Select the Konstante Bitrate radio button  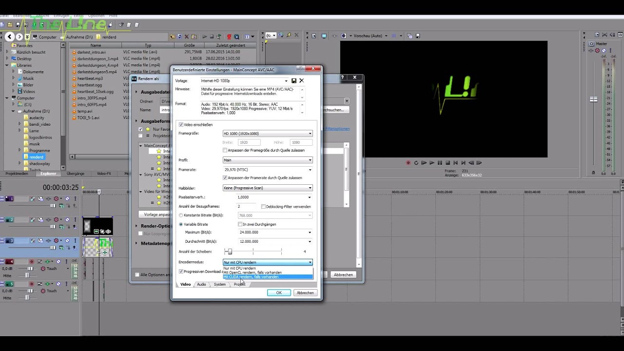pos(181,215)
